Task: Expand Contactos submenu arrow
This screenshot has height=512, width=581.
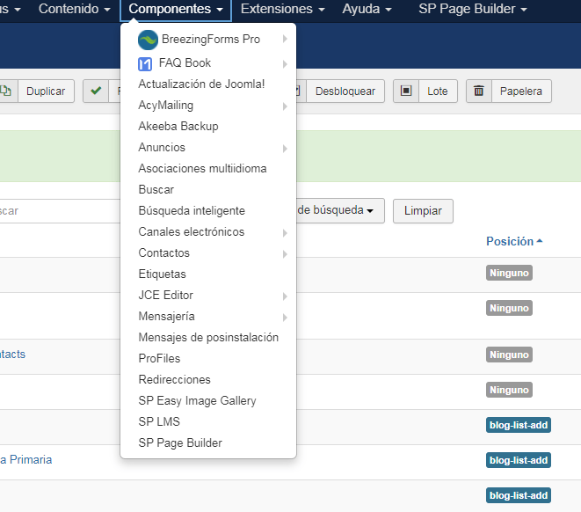Action: 285,254
